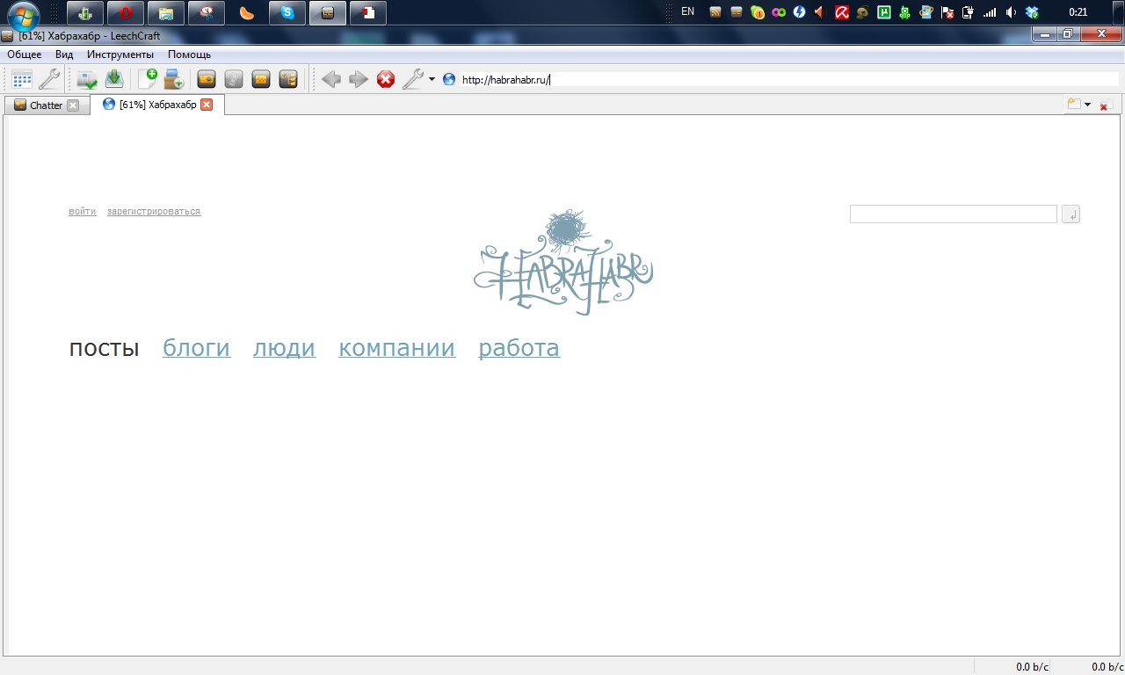This screenshot has width=1125, height=675.
Task: Expand the dropdown arrow beside the navigation wrench
Action: coord(432,79)
